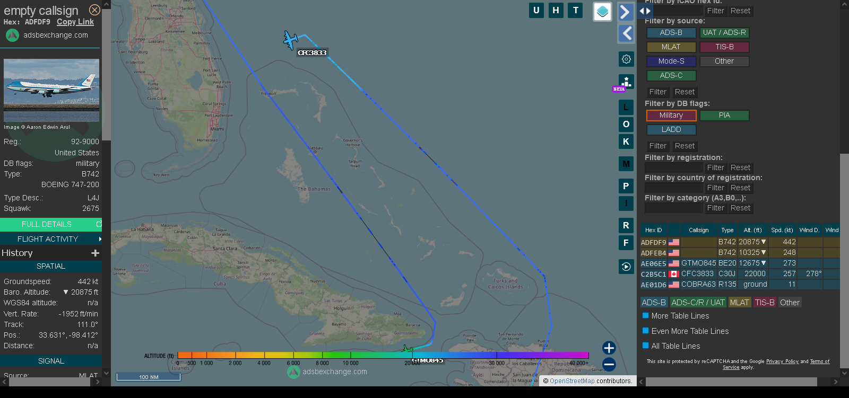
Task: Click the altitude color legend bar
Action: tap(383, 355)
